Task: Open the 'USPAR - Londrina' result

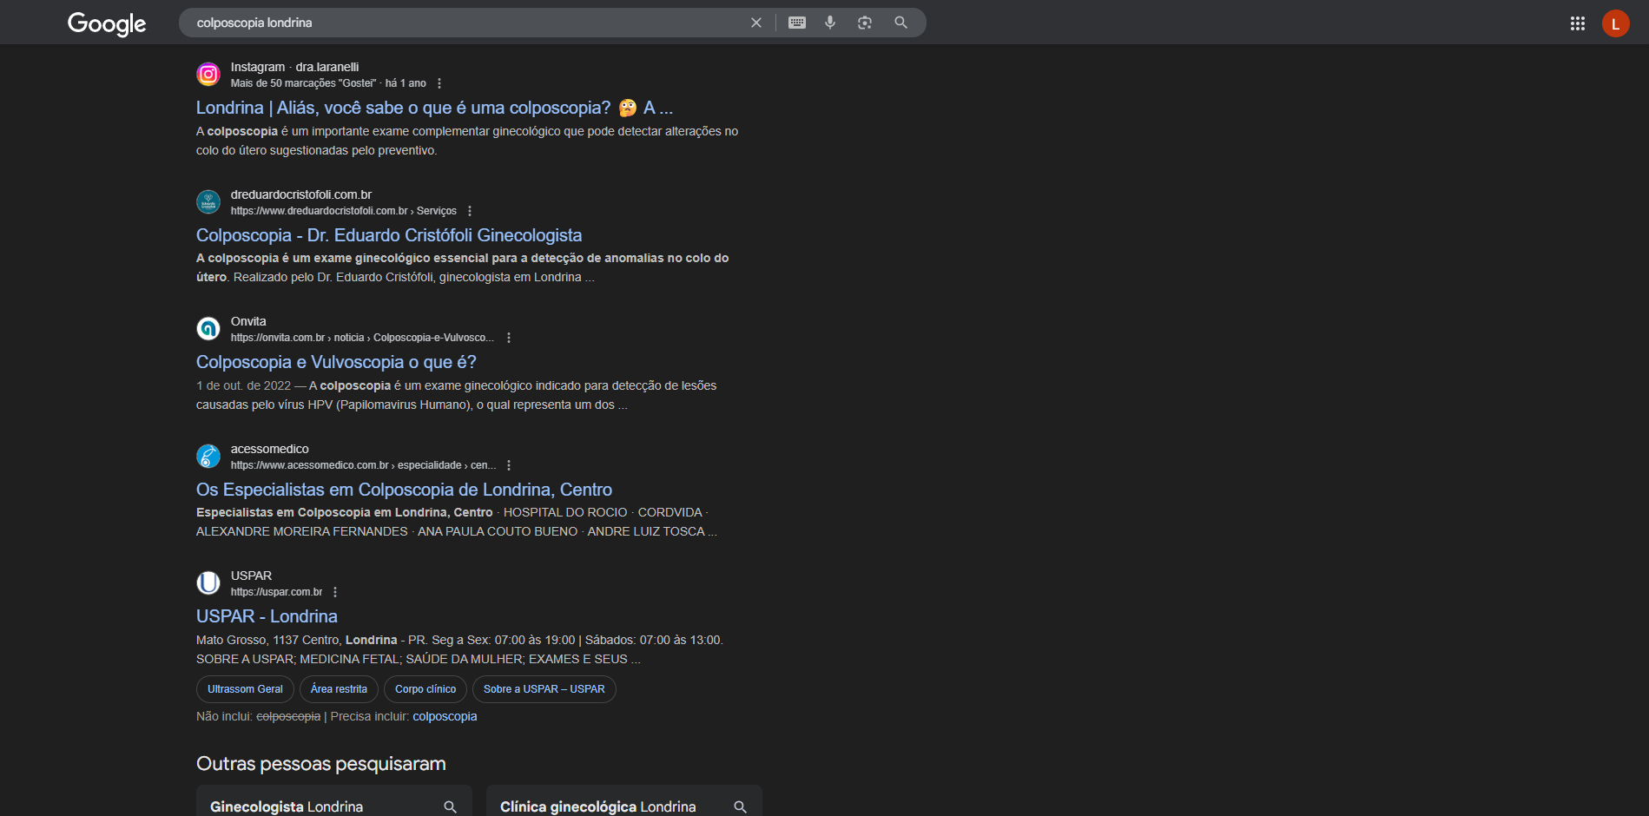Action: (267, 616)
